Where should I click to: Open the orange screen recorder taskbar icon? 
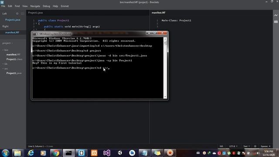pos(170,153)
